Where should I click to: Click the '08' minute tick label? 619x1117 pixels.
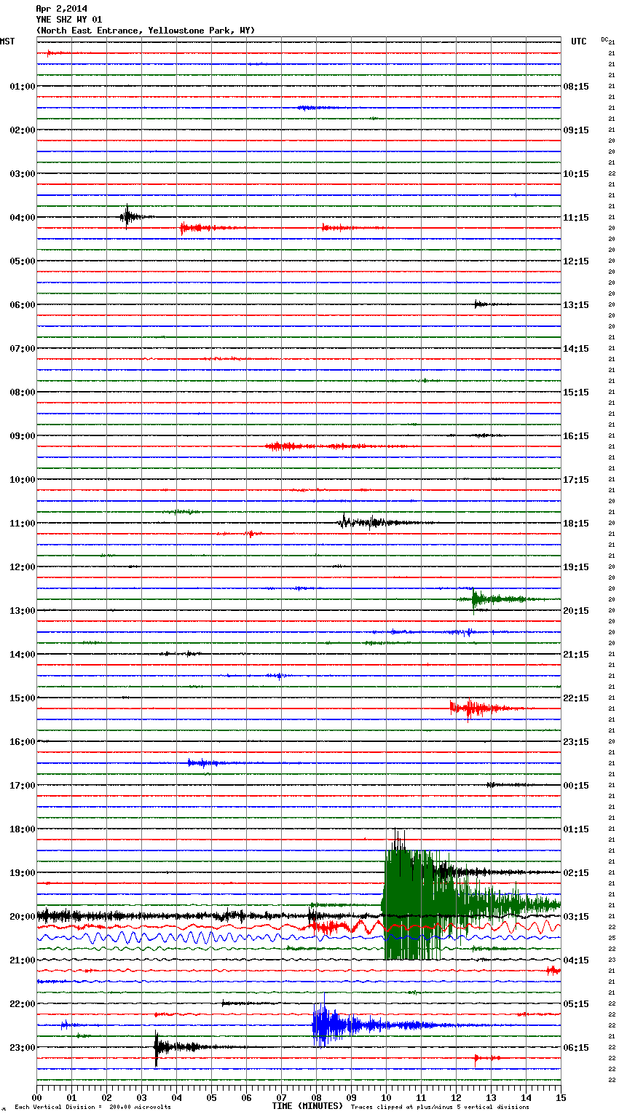316,1097
